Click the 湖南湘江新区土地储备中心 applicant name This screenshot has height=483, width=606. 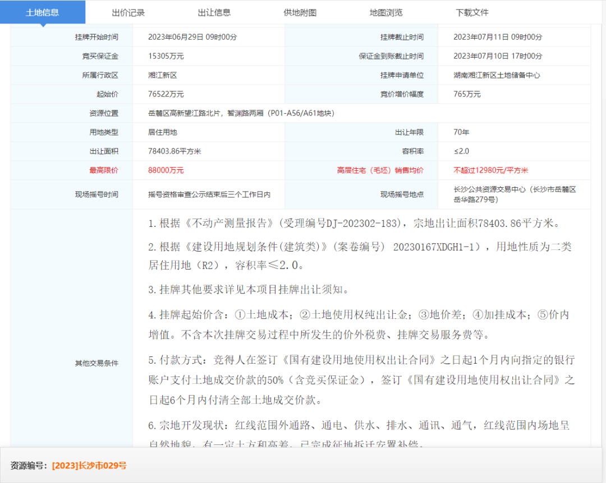pos(497,75)
